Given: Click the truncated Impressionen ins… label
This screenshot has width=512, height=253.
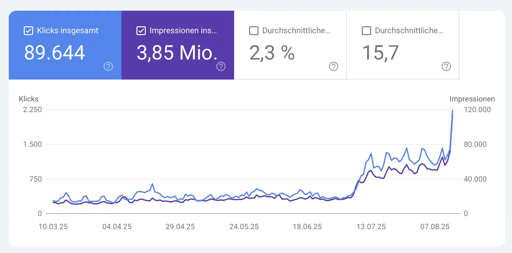Looking at the screenshot, I should click(x=183, y=30).
